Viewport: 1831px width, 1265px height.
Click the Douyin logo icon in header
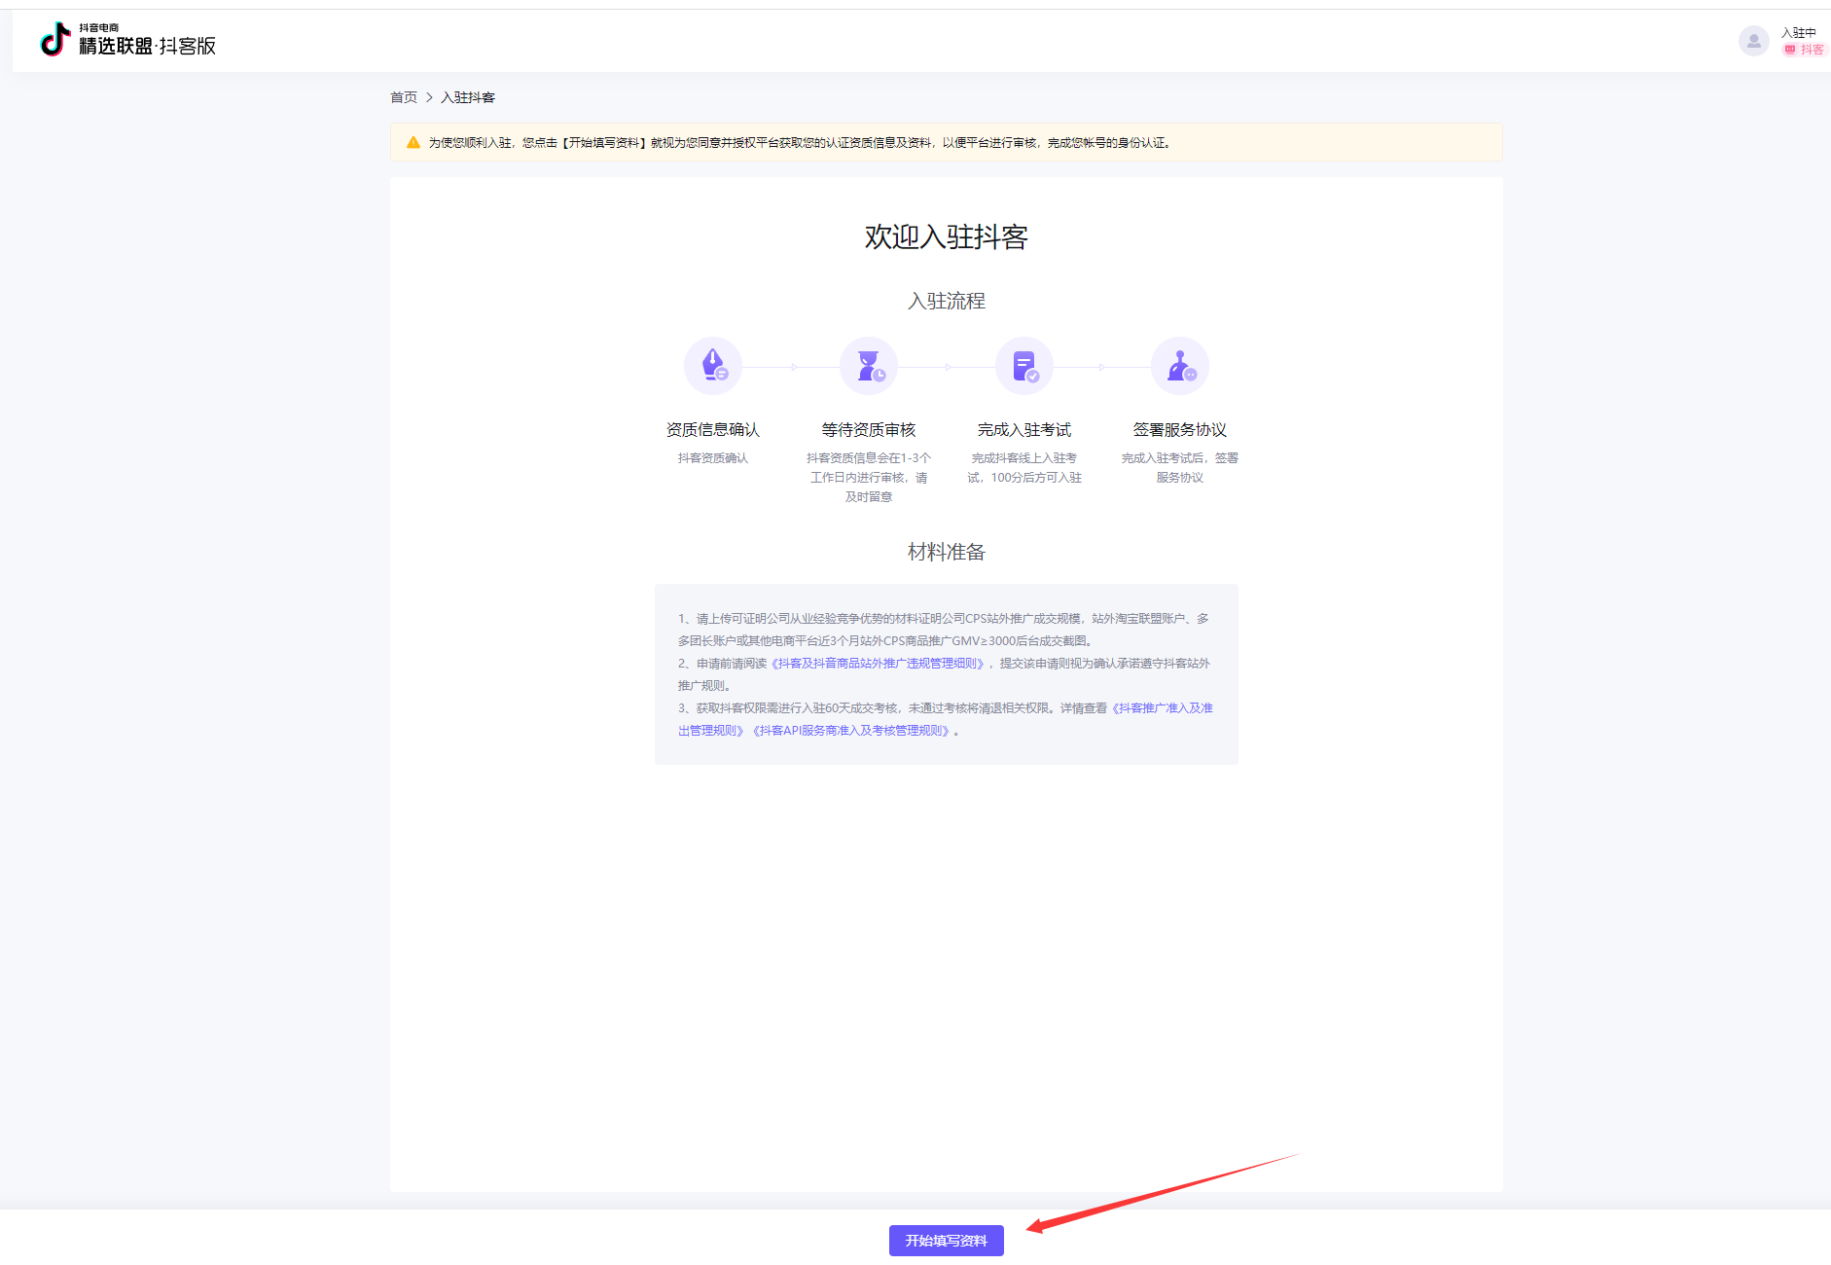pyautogui.click(x=55, y=40)
